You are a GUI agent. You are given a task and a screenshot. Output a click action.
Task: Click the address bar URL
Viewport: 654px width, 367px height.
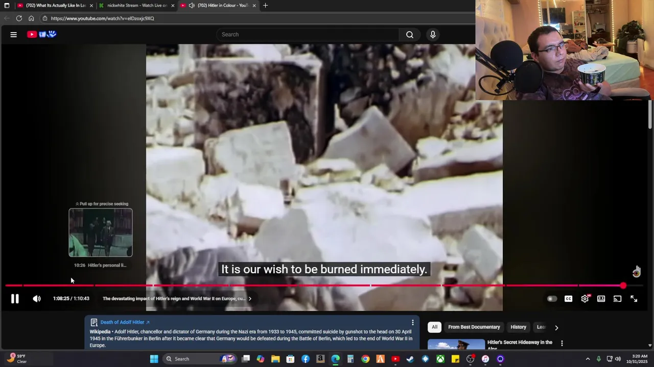(102, 18)
